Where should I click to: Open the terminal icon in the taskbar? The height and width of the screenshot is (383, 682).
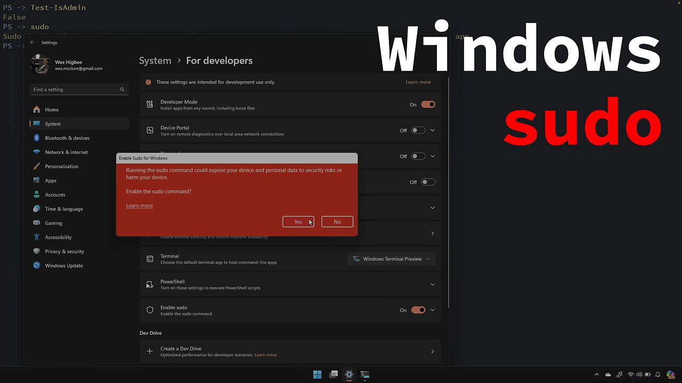pyautogui.click(x=364, y=374)
